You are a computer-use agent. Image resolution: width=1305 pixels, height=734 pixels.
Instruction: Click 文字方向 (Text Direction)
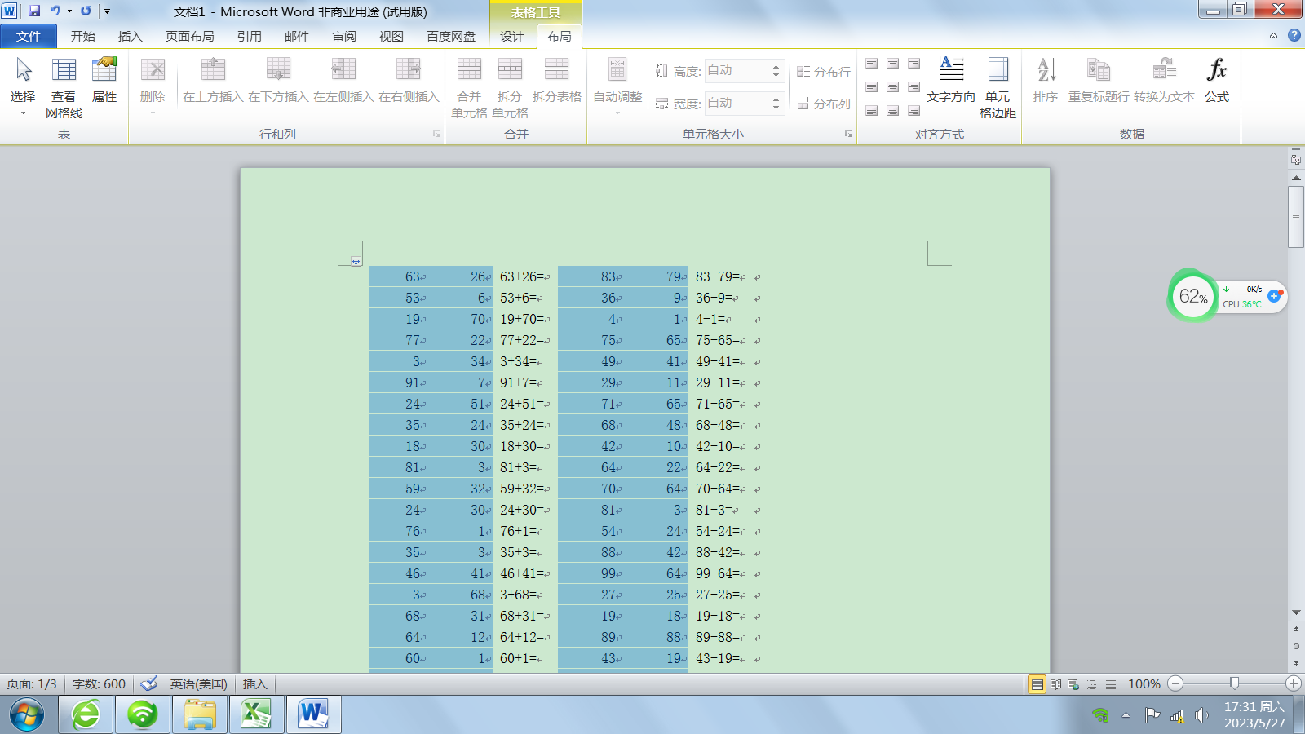[x=951, y=80]
